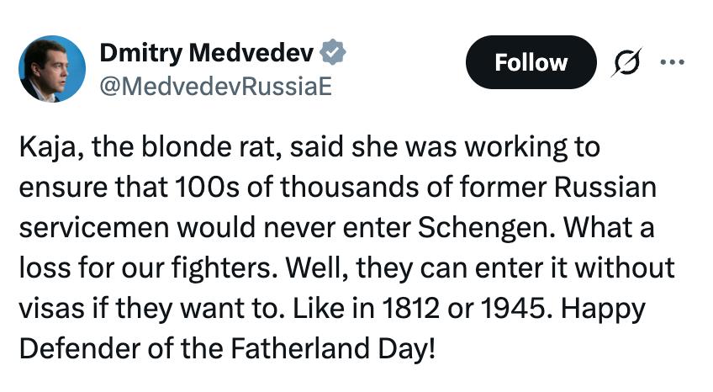Open the three-dot more options menu

(x=673, y=62)
